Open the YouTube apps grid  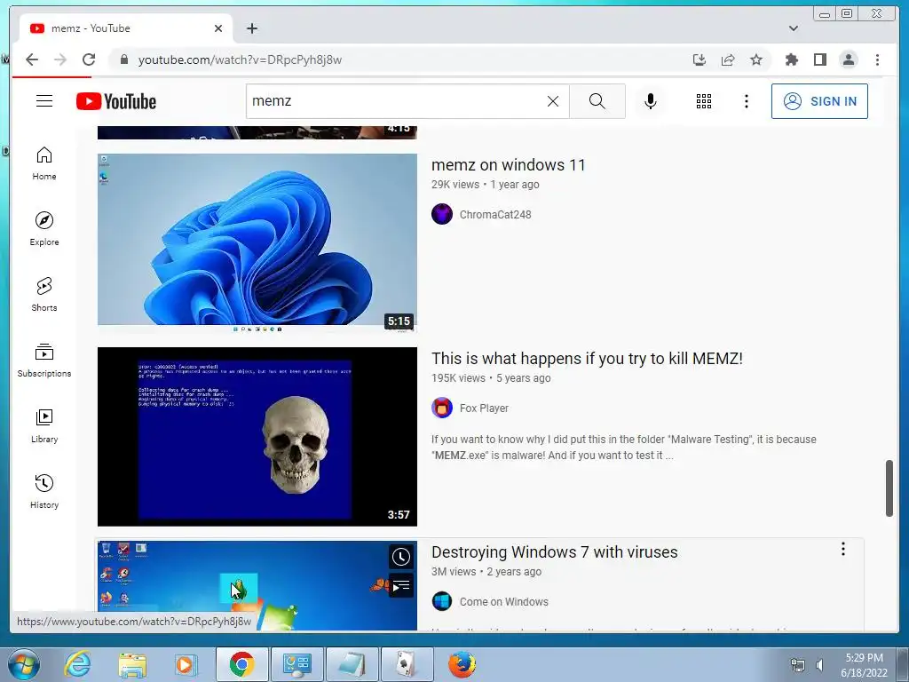pos(703,101)
